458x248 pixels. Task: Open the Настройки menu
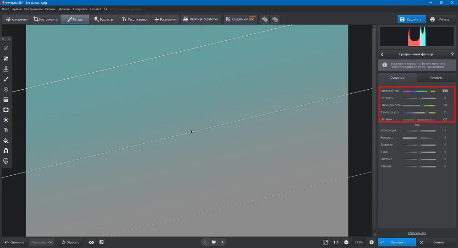80,9
